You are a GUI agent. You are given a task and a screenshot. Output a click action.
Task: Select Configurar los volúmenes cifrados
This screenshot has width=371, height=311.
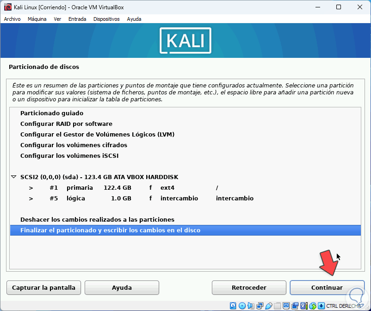[185, 145]
